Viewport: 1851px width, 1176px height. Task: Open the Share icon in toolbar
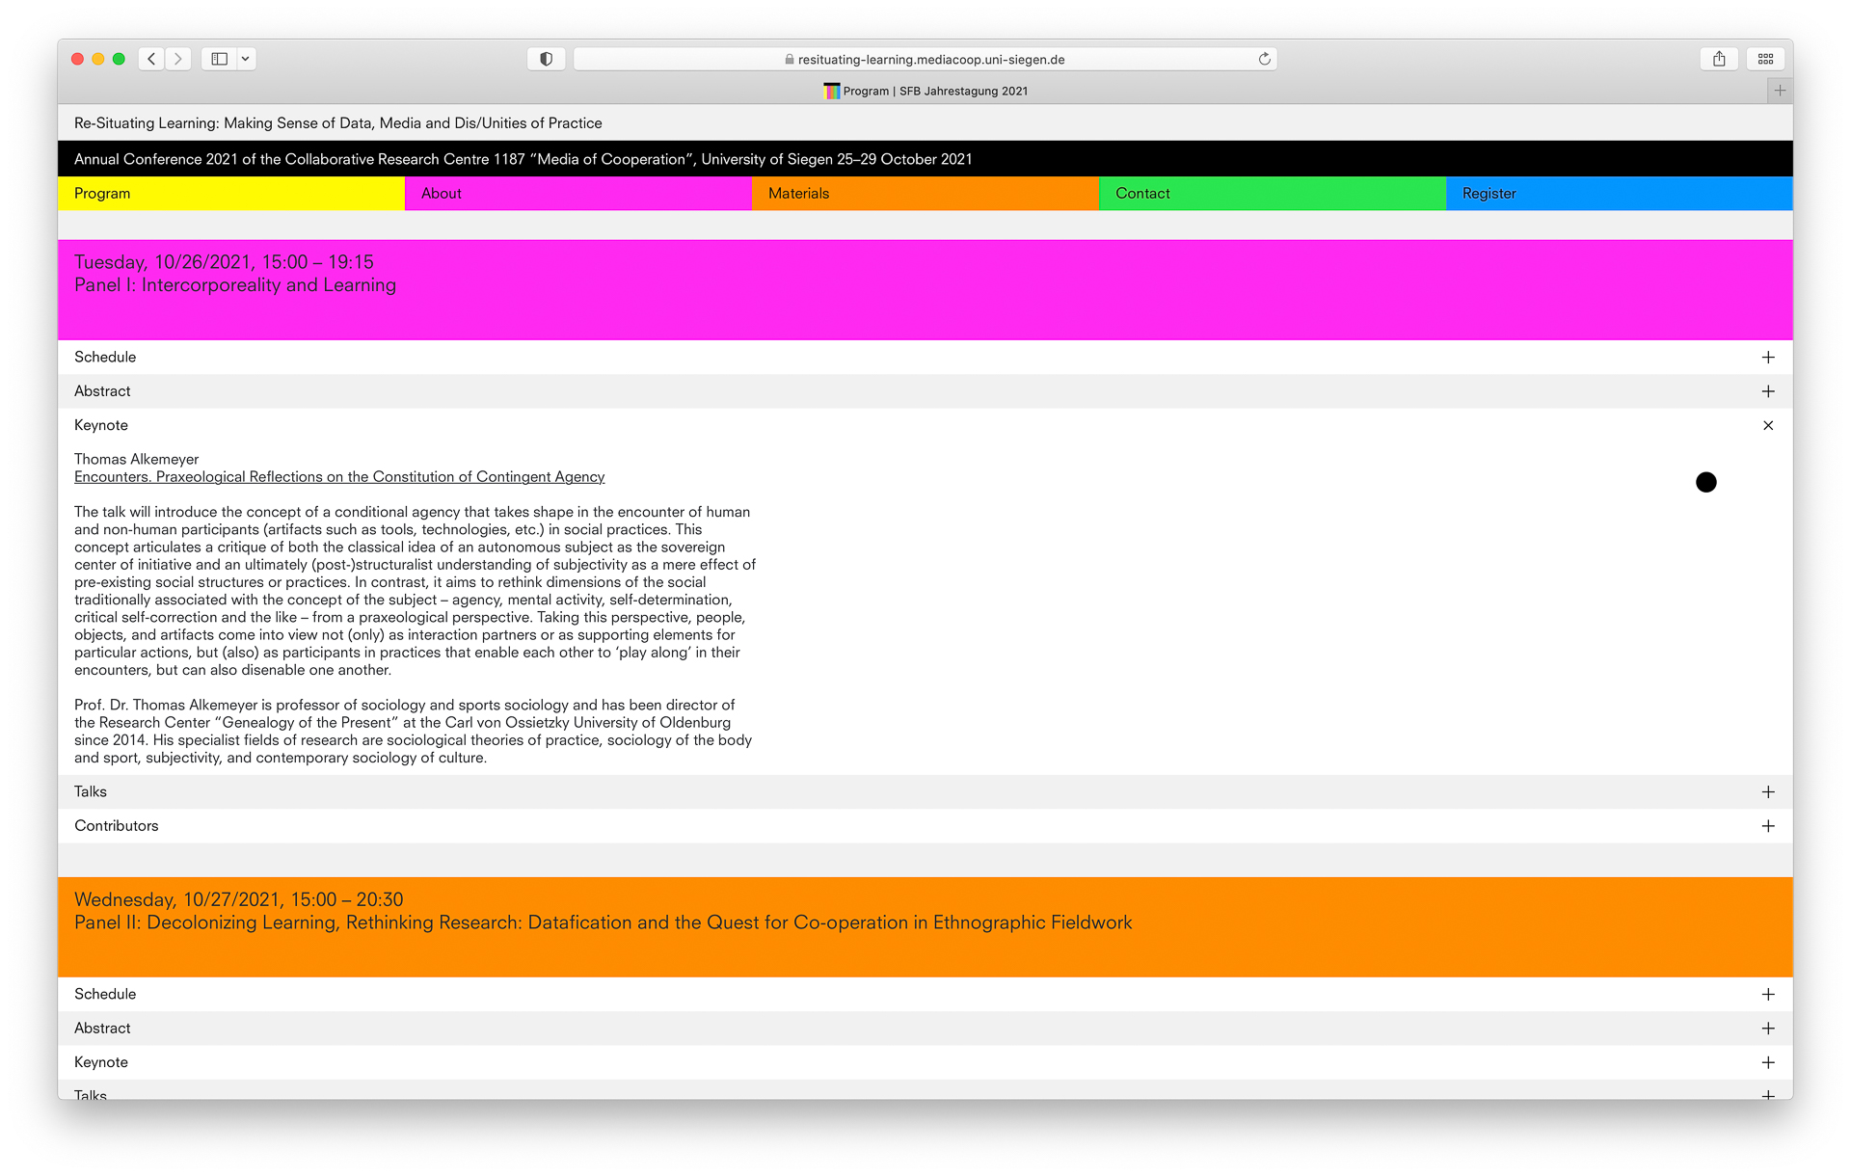pyautogui.click(x=1719, y=59)
